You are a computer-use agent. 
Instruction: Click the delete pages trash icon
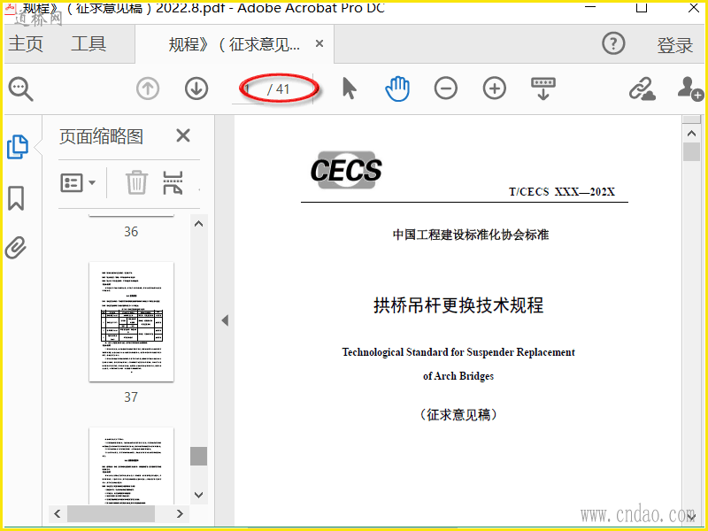coord(136,182)
